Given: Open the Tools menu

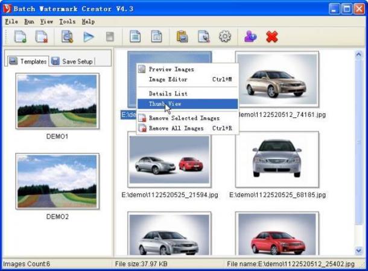Looking at the screenshot, I should (67, 22).
